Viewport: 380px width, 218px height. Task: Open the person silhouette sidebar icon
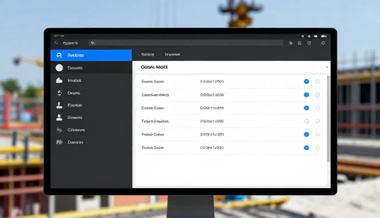(x=59, y=117)
